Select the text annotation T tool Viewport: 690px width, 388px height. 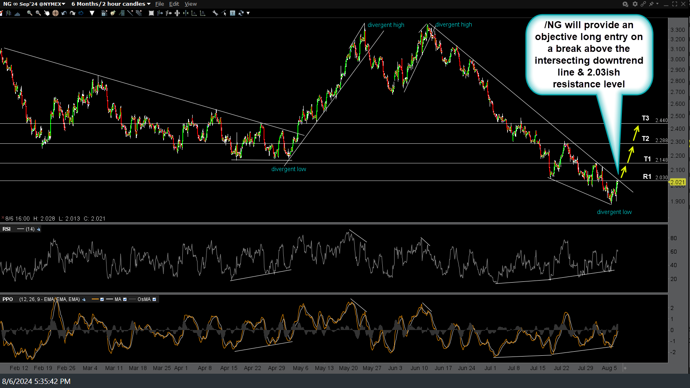point(233,13)
